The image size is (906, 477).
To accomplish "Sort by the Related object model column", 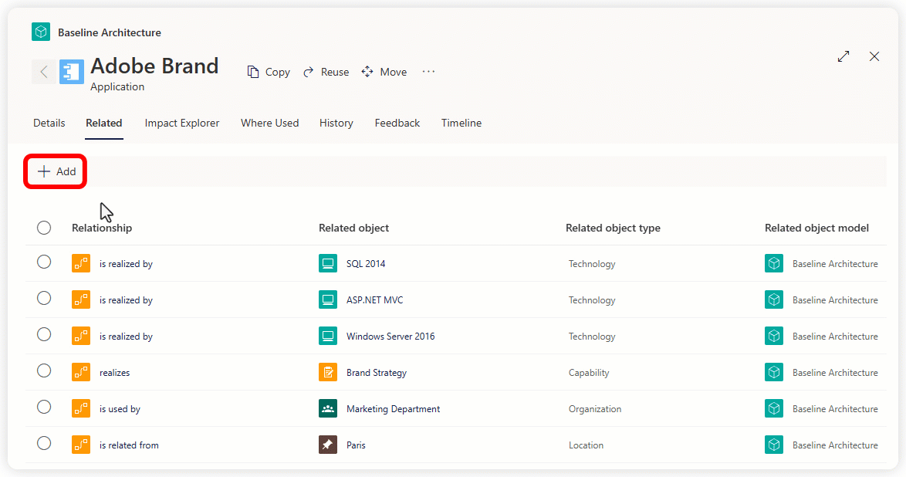I will coord(817,228).
